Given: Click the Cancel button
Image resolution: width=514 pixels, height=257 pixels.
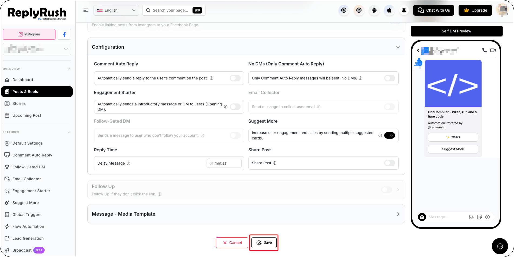Looking at the screenshot, I should click(232, 243).
